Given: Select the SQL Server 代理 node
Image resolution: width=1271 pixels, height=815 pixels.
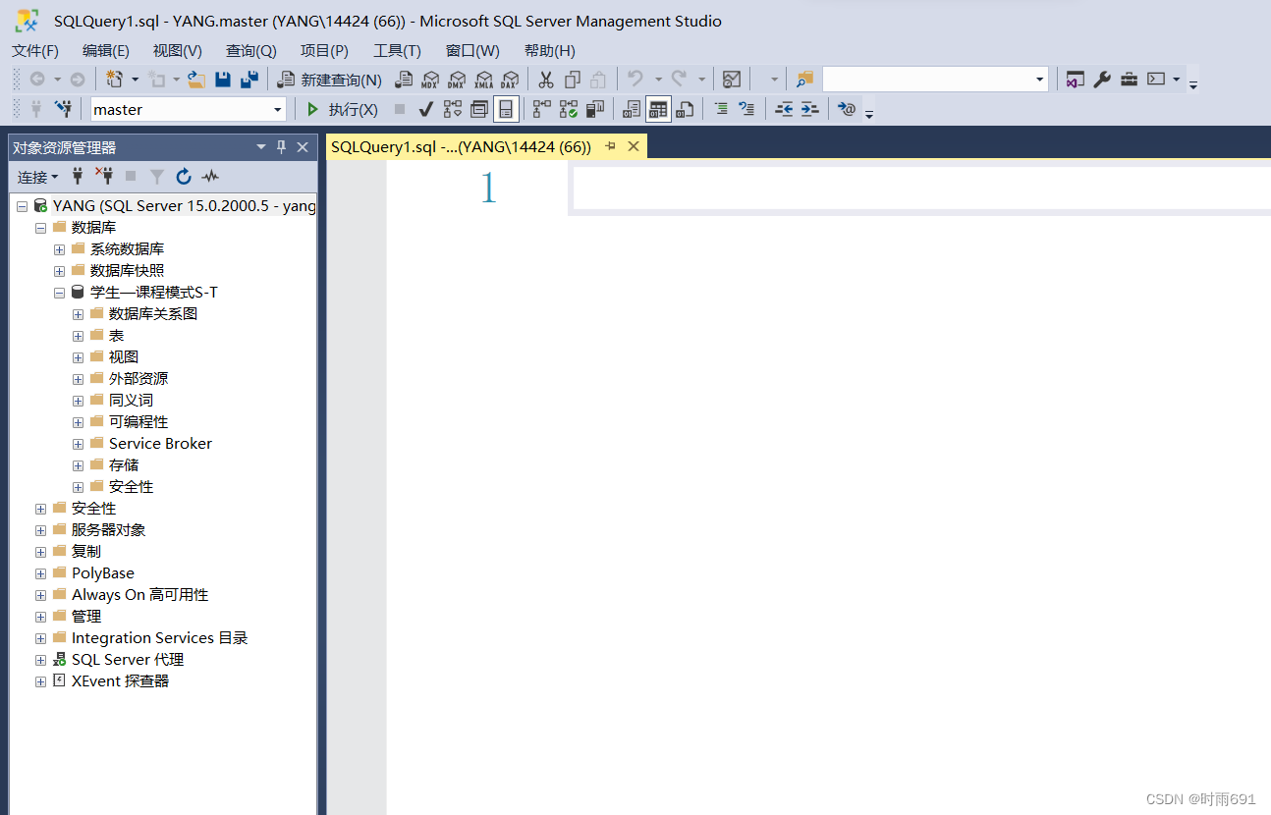Looking at the screenshot, I should pos(128,660).
